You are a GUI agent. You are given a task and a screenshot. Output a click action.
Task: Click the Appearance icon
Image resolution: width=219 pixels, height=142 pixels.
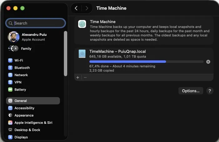10,115
